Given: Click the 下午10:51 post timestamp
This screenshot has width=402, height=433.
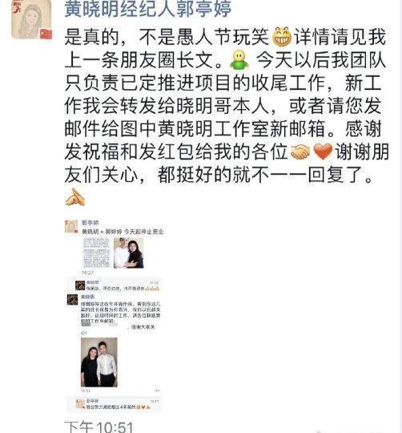Looking at the screenshot, I should [x=99, y=427].
